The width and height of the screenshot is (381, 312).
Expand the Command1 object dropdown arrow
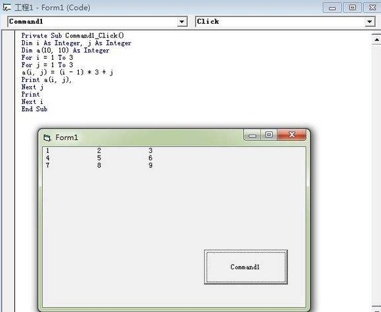click(182, 22)
